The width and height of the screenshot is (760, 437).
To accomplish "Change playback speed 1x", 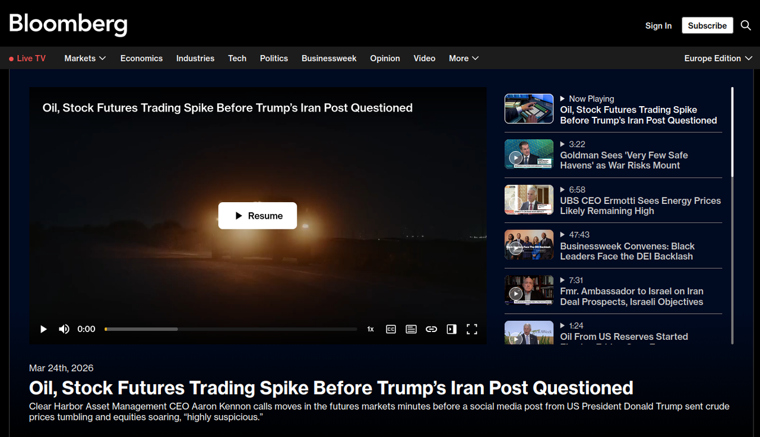I will point(370,329).
